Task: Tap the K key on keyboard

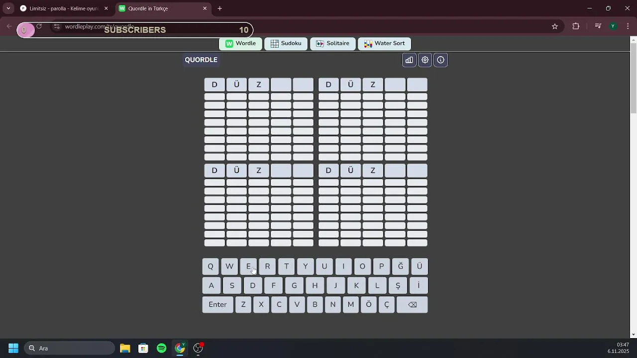Action: click(x=356, y=285)
